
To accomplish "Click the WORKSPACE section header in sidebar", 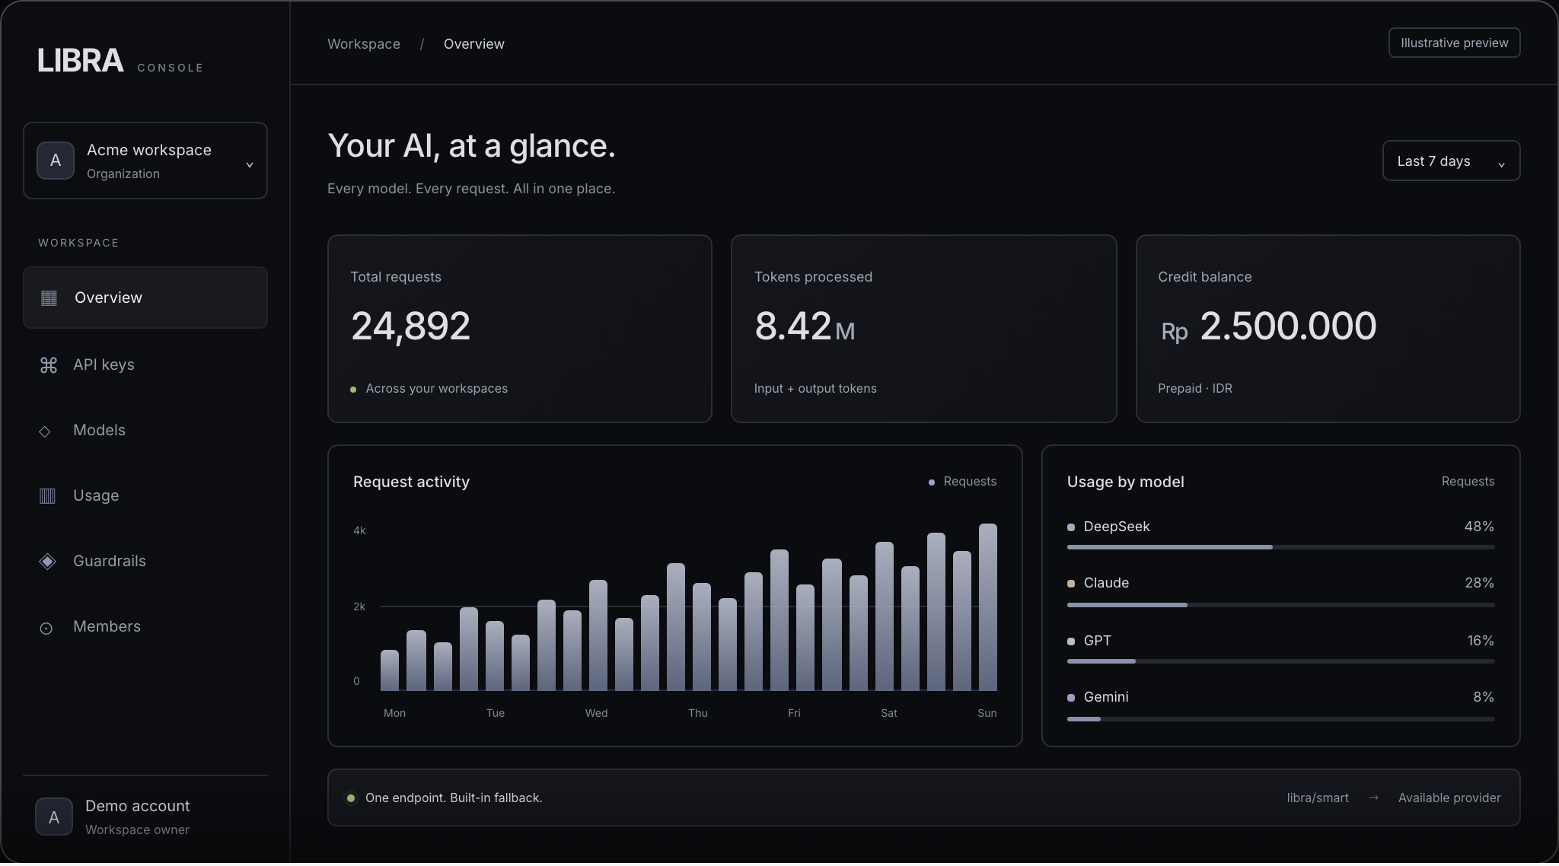I will (78, 243).
